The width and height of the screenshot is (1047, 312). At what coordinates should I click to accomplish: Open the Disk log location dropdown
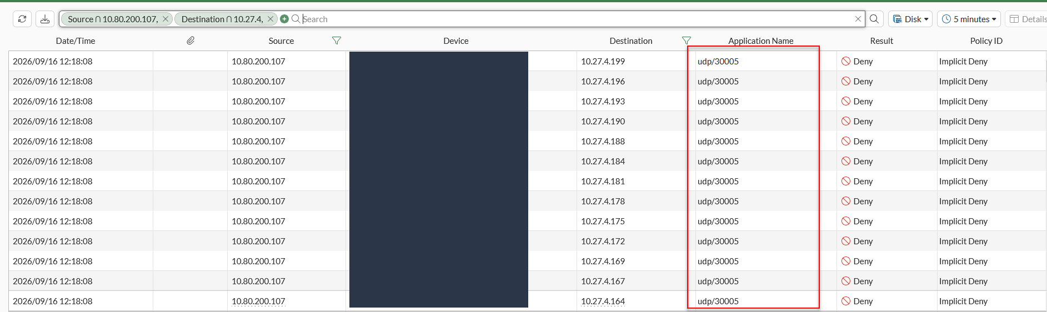click(x=910, y=19)
